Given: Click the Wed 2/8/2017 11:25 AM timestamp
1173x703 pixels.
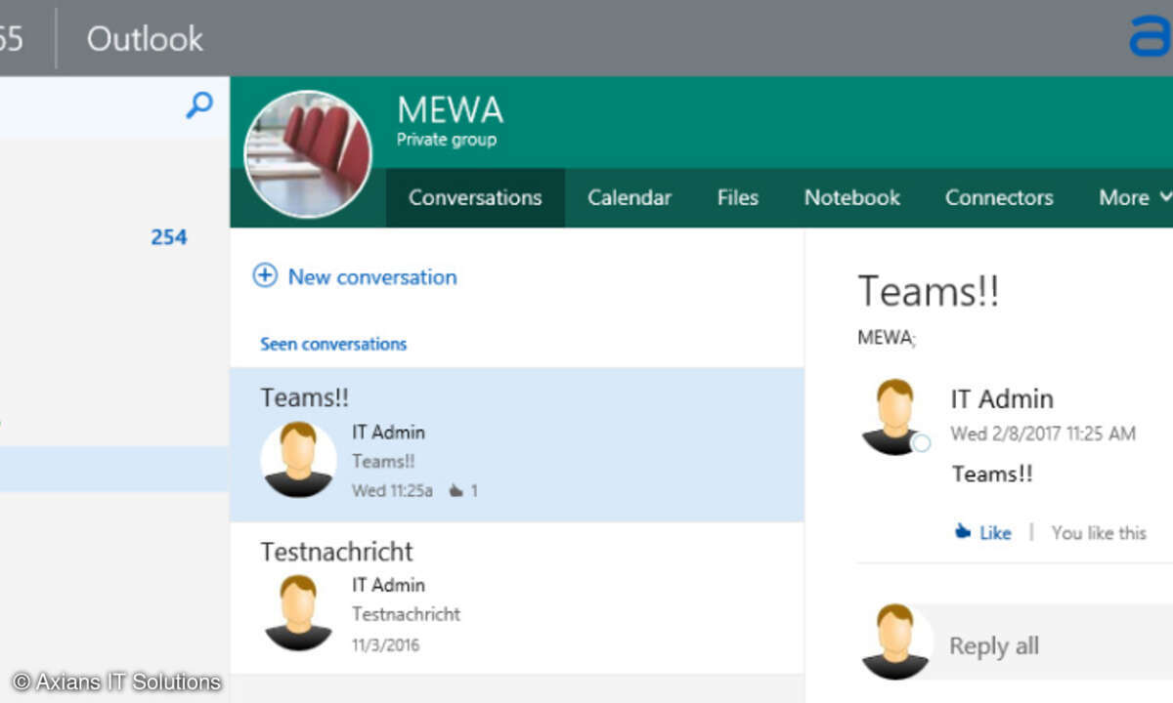Looking at the screenshot, I should pos(1043,434).
